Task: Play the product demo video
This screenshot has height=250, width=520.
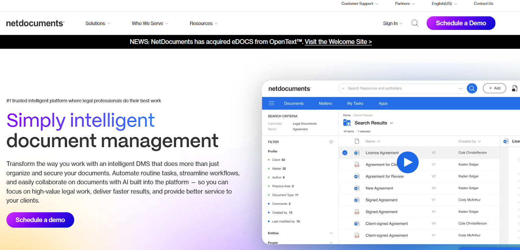Action: coord(408,162)
